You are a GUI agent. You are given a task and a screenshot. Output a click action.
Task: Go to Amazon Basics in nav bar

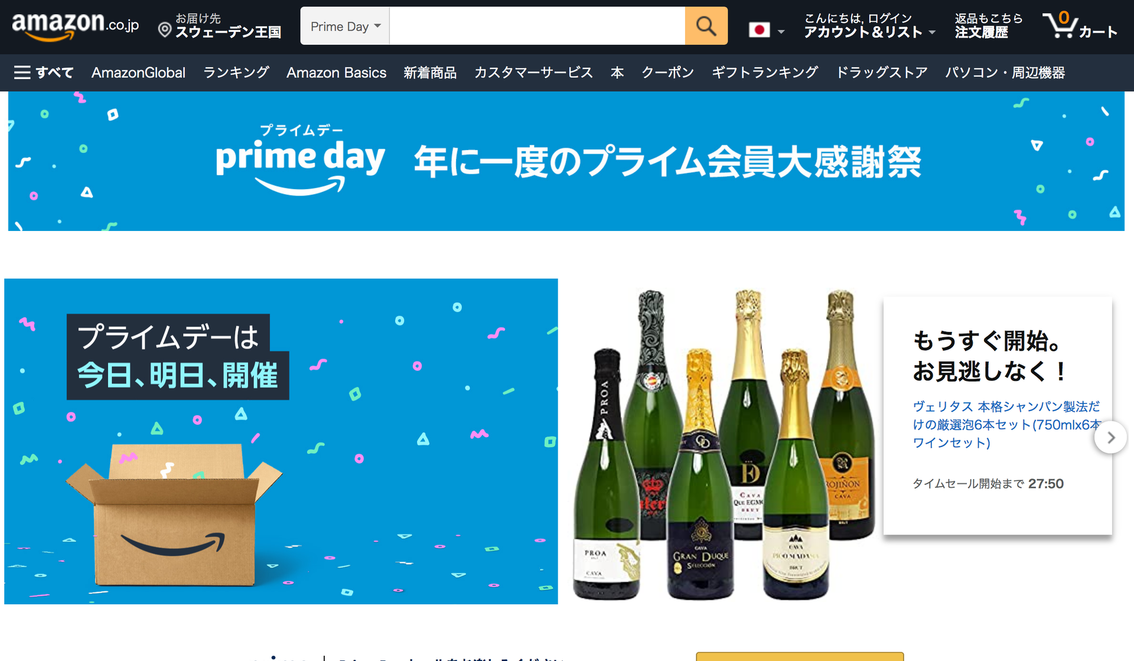[337, 73]
